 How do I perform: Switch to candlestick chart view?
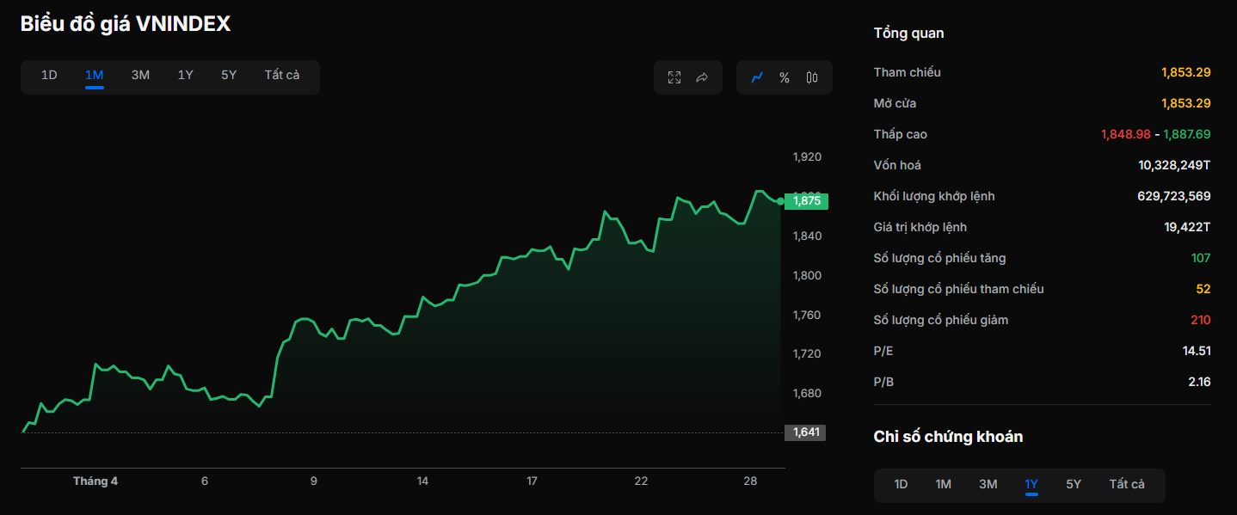(x=812, y=77)
